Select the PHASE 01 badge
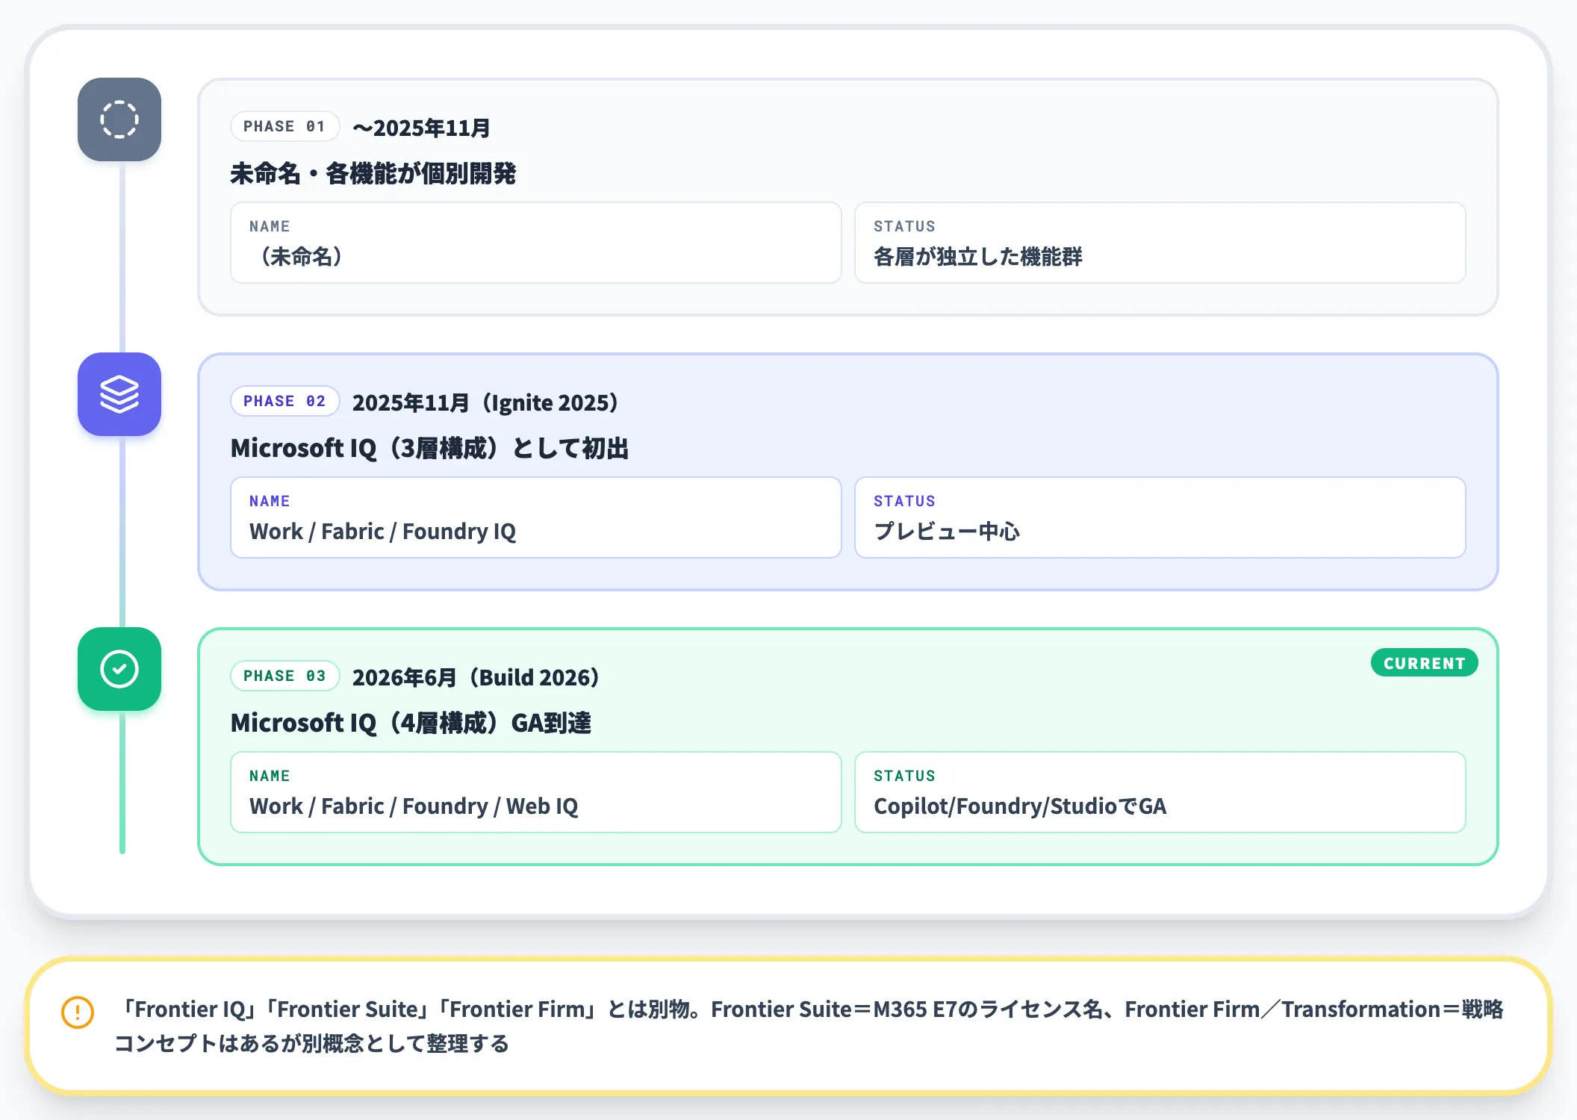The width and height of the screenshot is (1577, 1120). pyautogui.click(x=284, y=126)
